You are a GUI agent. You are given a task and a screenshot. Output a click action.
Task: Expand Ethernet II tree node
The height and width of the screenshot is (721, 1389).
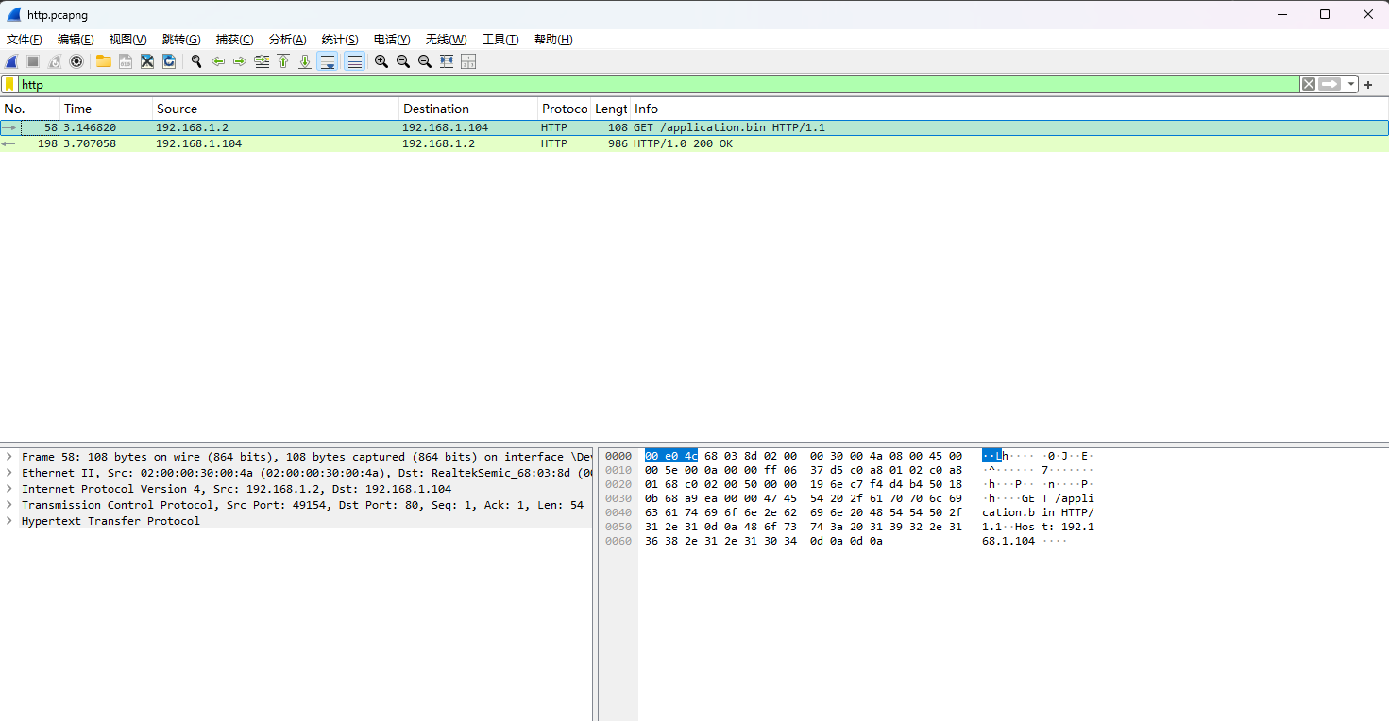coord(8,473)
